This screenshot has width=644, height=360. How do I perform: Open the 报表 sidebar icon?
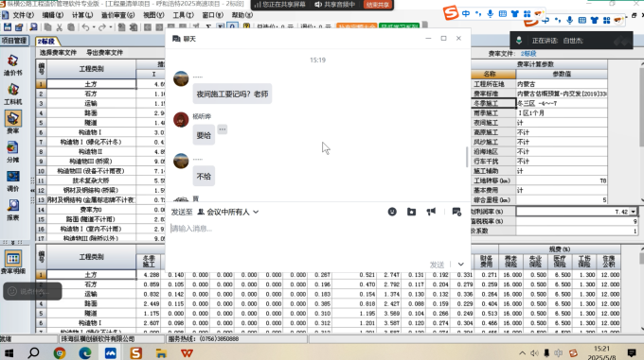(x=12, y=210)
